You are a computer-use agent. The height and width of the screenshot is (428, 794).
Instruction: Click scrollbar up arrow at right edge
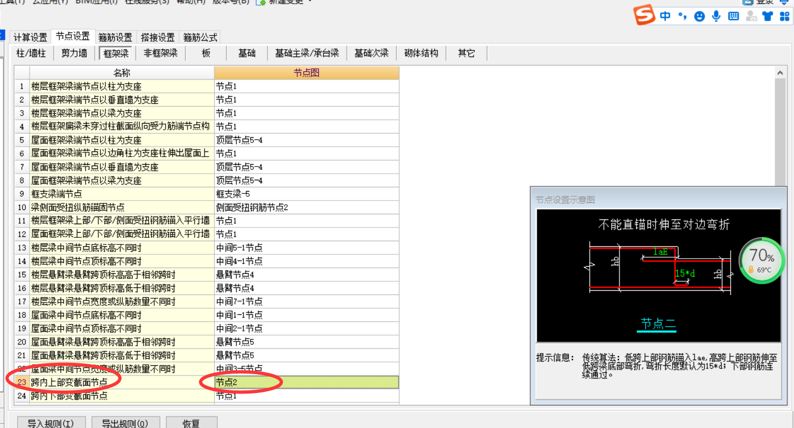pyautogui.click(x=780, y=73)
